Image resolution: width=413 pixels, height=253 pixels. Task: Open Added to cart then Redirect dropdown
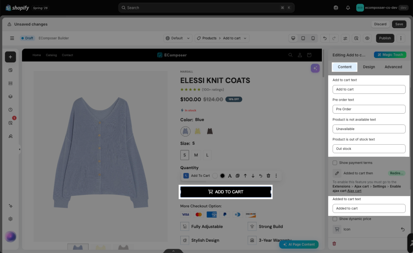coord(397,173)
